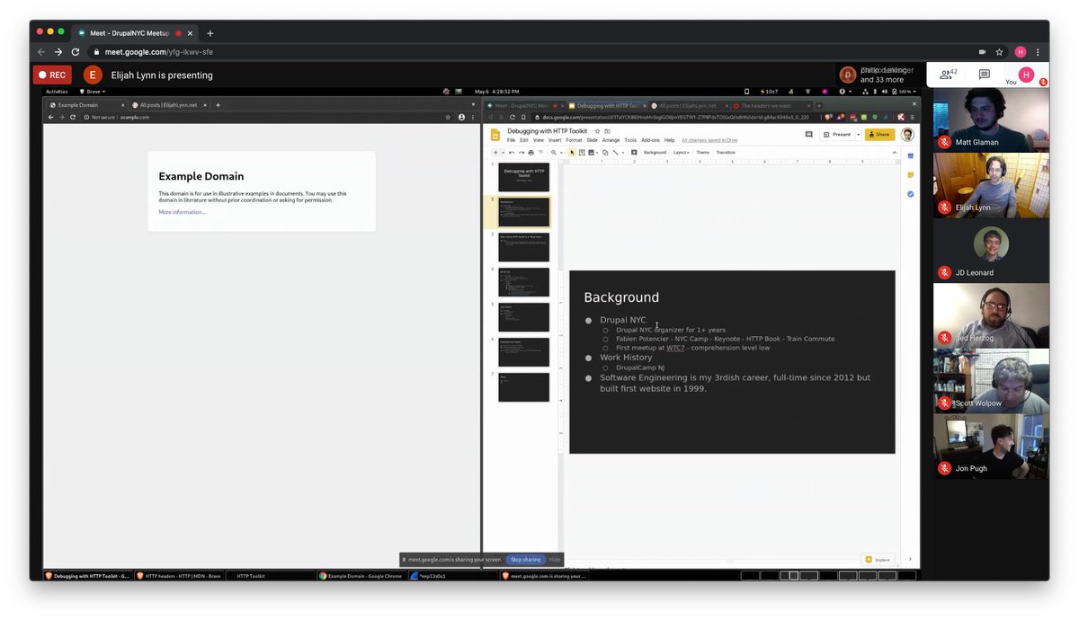Select JD Leonard's participant tile
1079x620 pixels.
click(991, 249)
